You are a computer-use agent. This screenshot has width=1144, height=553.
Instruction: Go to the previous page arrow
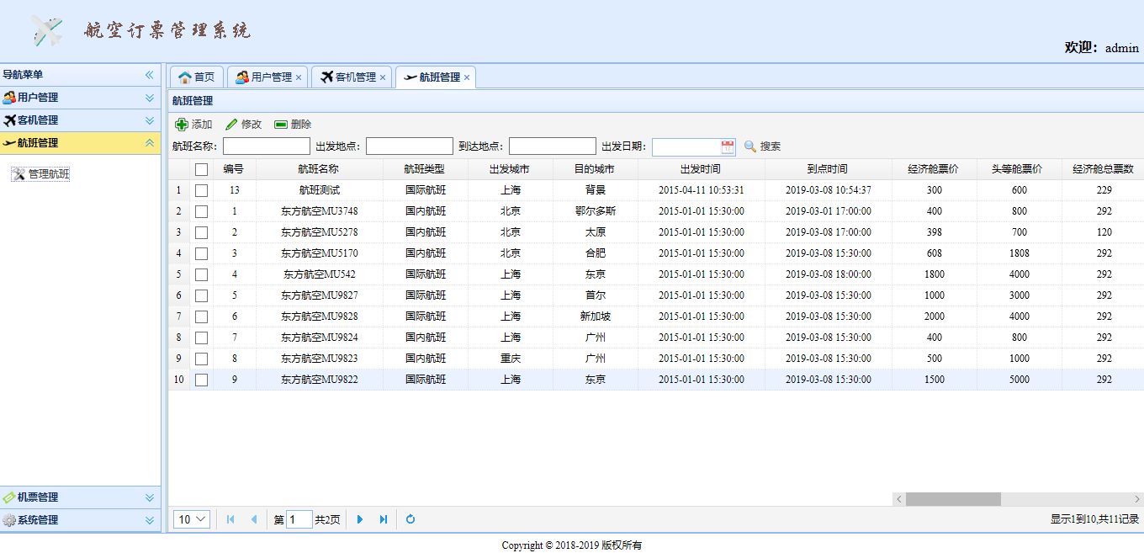tap(254, 519)
